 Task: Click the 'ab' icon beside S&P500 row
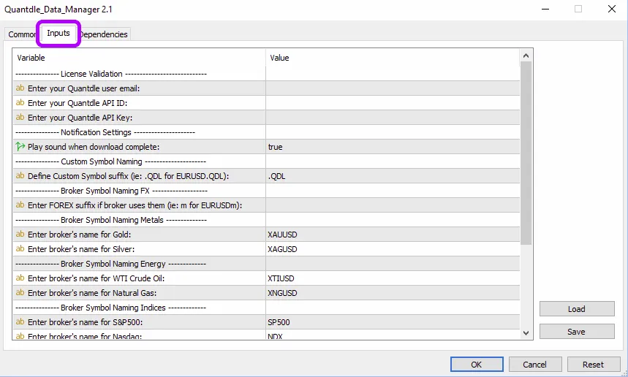tap(20, 321)
